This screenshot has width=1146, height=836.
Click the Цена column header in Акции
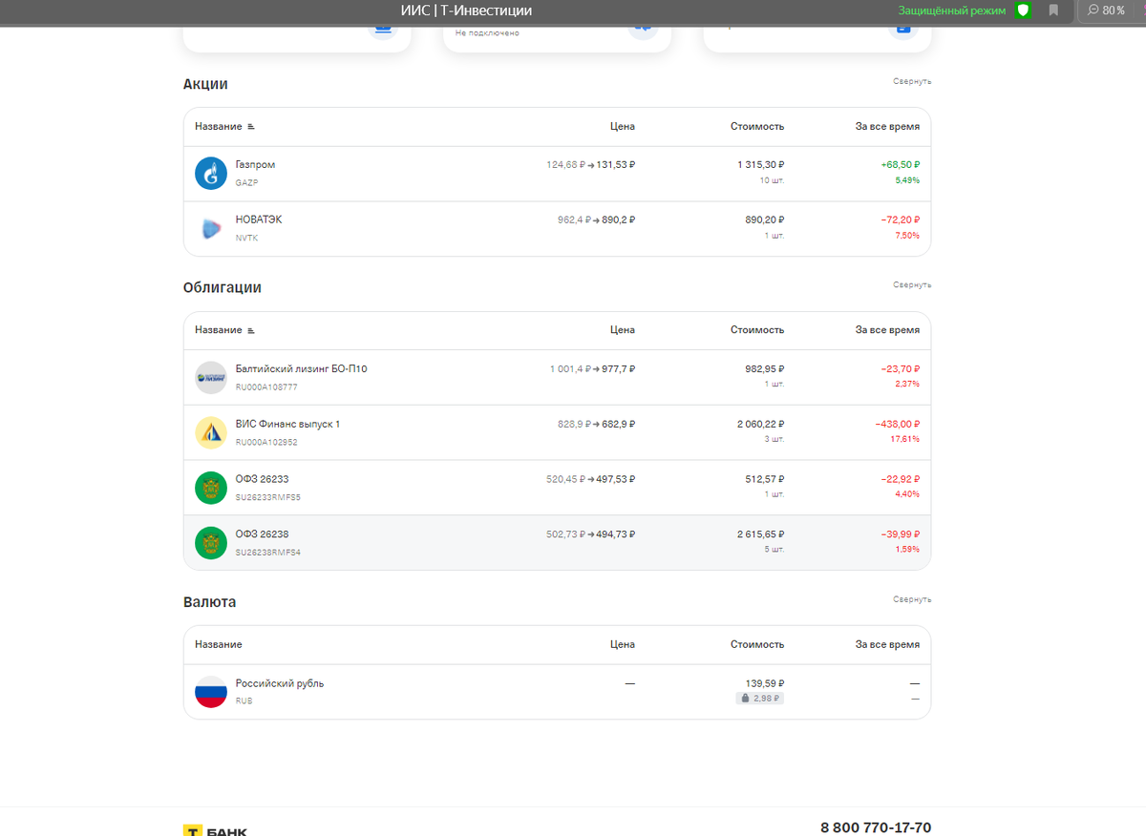(x=623, y=126)
